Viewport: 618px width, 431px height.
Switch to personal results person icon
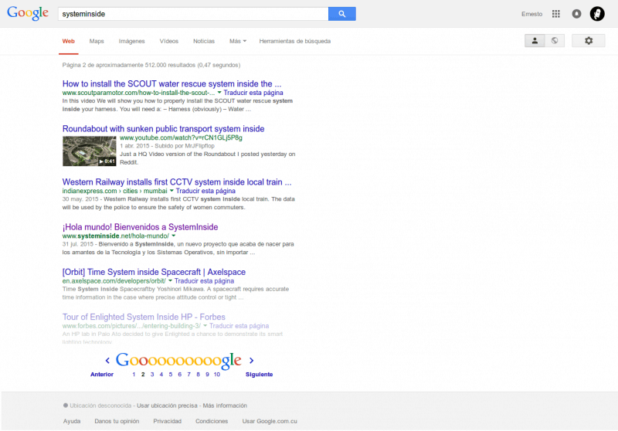pos(535,41)
